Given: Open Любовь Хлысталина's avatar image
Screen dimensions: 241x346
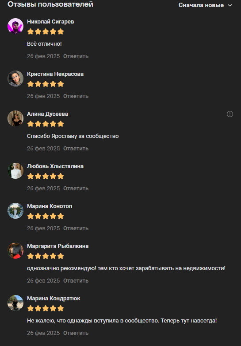Looking at the screenshot, I should [15, 171].
